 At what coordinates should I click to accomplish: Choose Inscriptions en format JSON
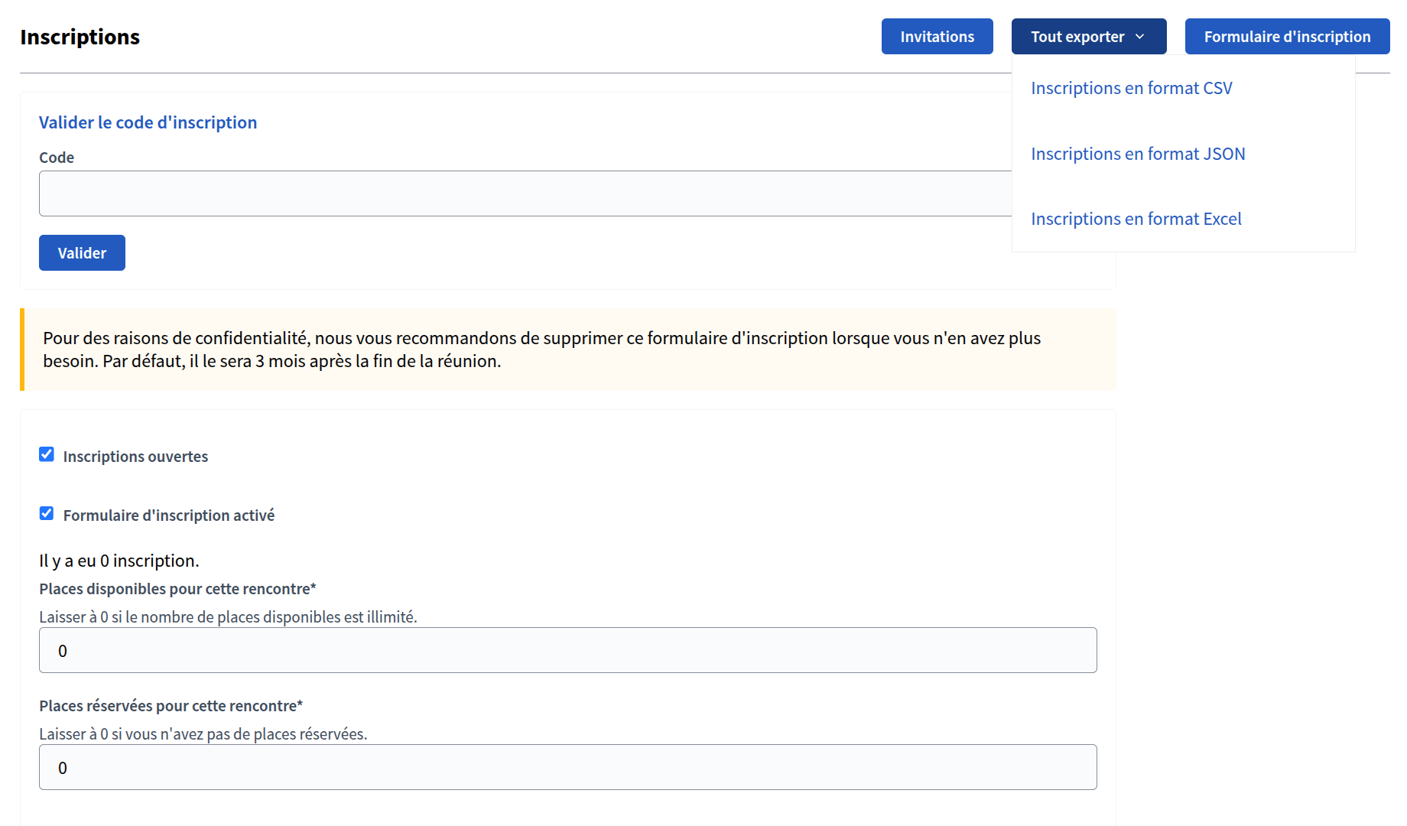[x=1138, y=154]
